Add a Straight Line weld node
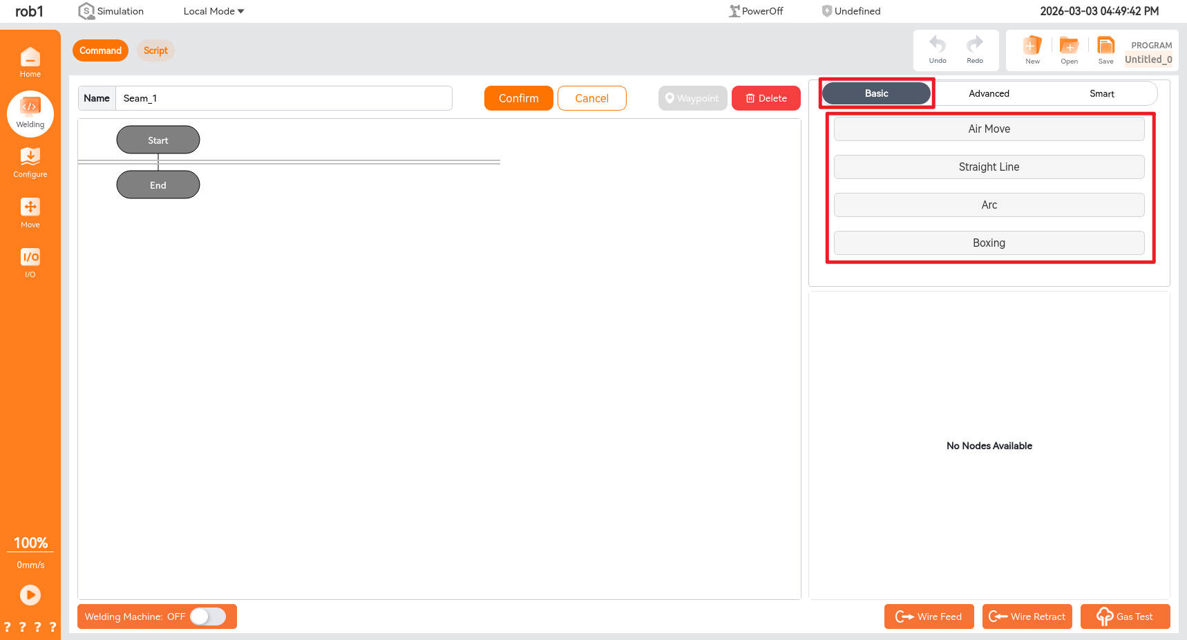Screen dimensions: 1187x640 pyautogui.click(x=989, y=167)
